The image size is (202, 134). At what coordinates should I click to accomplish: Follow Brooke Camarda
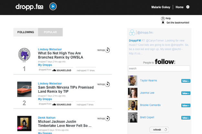tap(186, 105)
